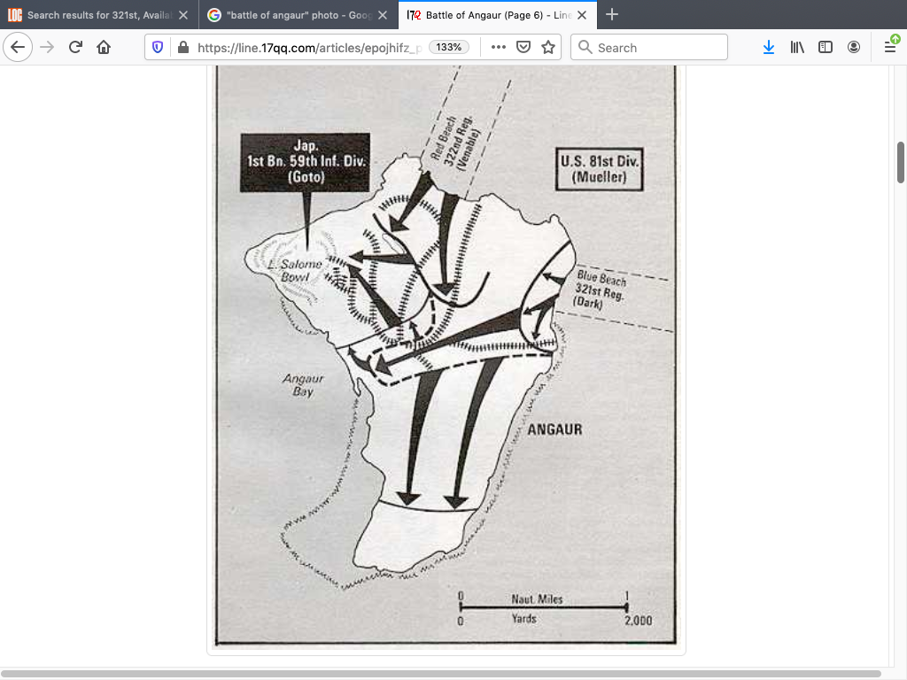
Task: Reload the current page
Action: click(75, 48)
